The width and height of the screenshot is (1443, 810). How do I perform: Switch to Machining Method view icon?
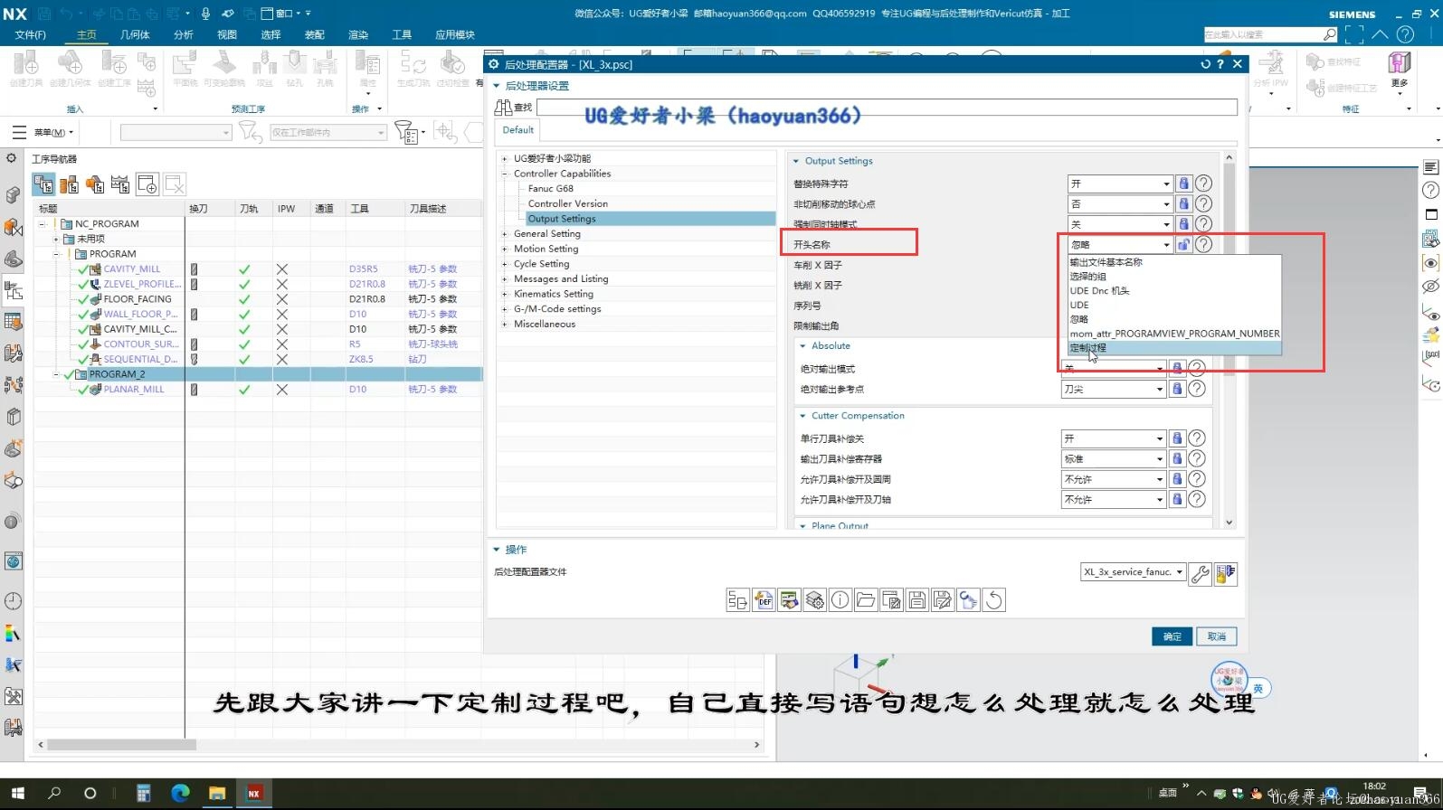click(x=120, y=184)
